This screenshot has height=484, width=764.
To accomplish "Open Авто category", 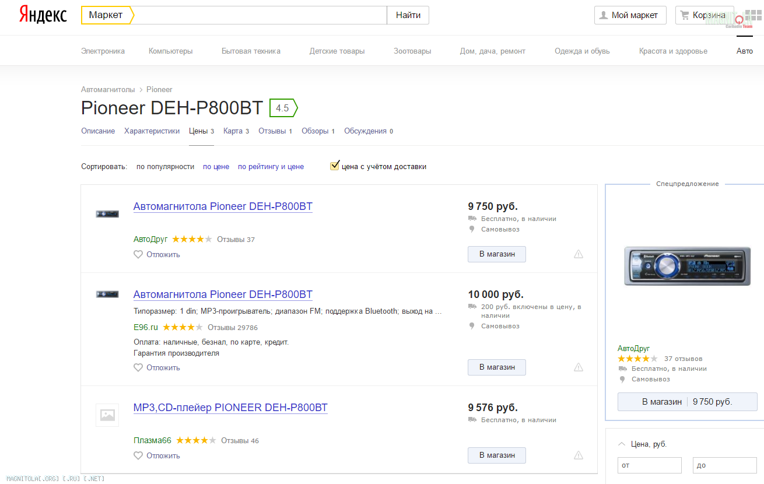I will (x=745, y=51).
